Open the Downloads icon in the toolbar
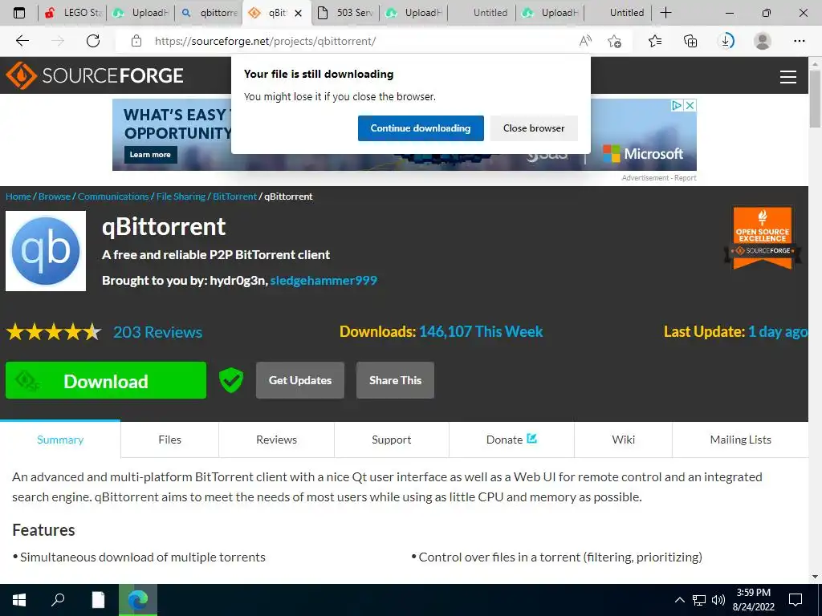This screenshot has height=616, width=822. (726, 41)
